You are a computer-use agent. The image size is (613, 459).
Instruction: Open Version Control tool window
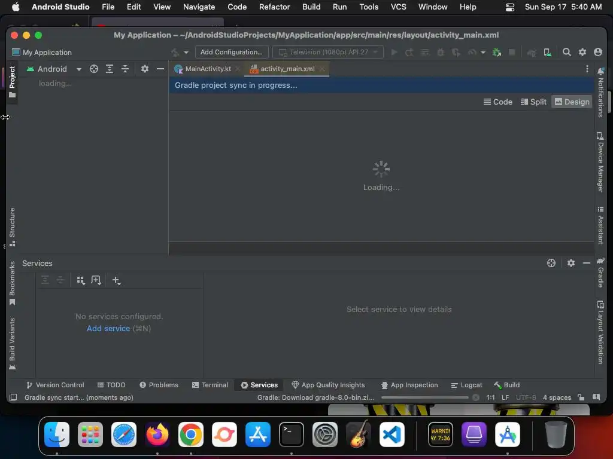[x=55, y=385]
